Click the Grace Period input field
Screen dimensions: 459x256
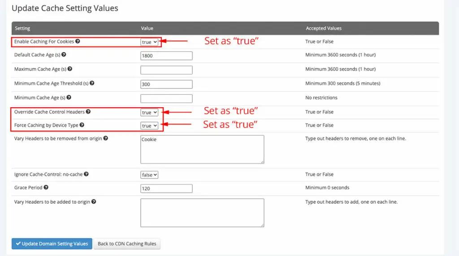166,188
